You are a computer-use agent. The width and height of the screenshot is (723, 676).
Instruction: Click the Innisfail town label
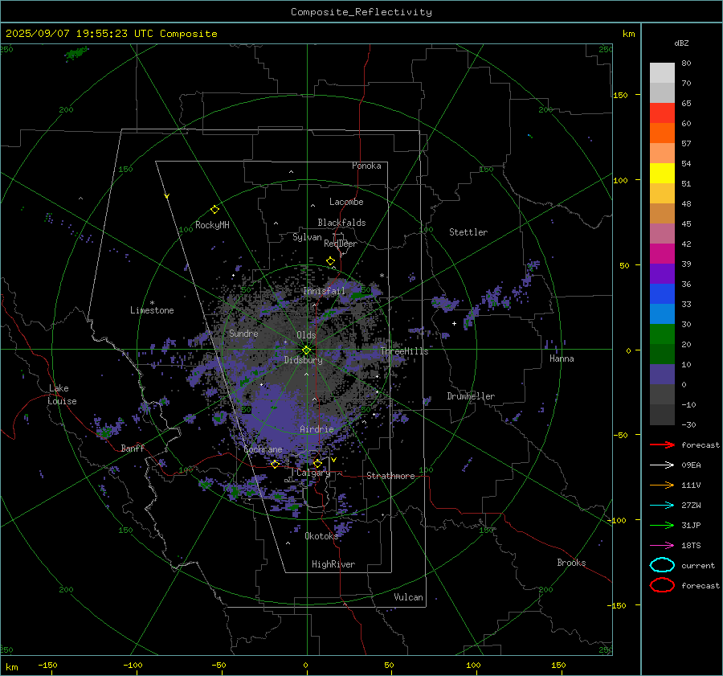pyautogui.click(x=325, y=291)
